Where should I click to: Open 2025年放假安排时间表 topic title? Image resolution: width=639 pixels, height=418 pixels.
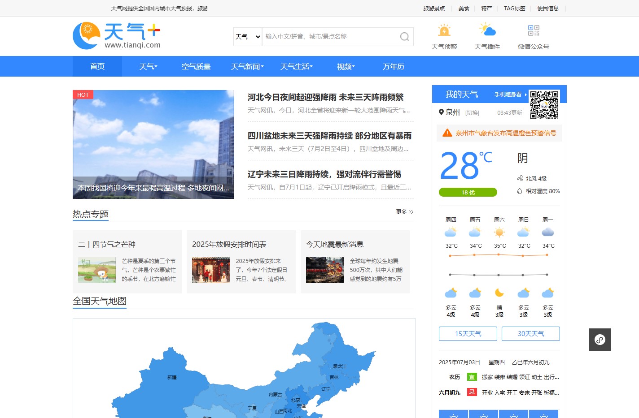[x=229, y=244]
